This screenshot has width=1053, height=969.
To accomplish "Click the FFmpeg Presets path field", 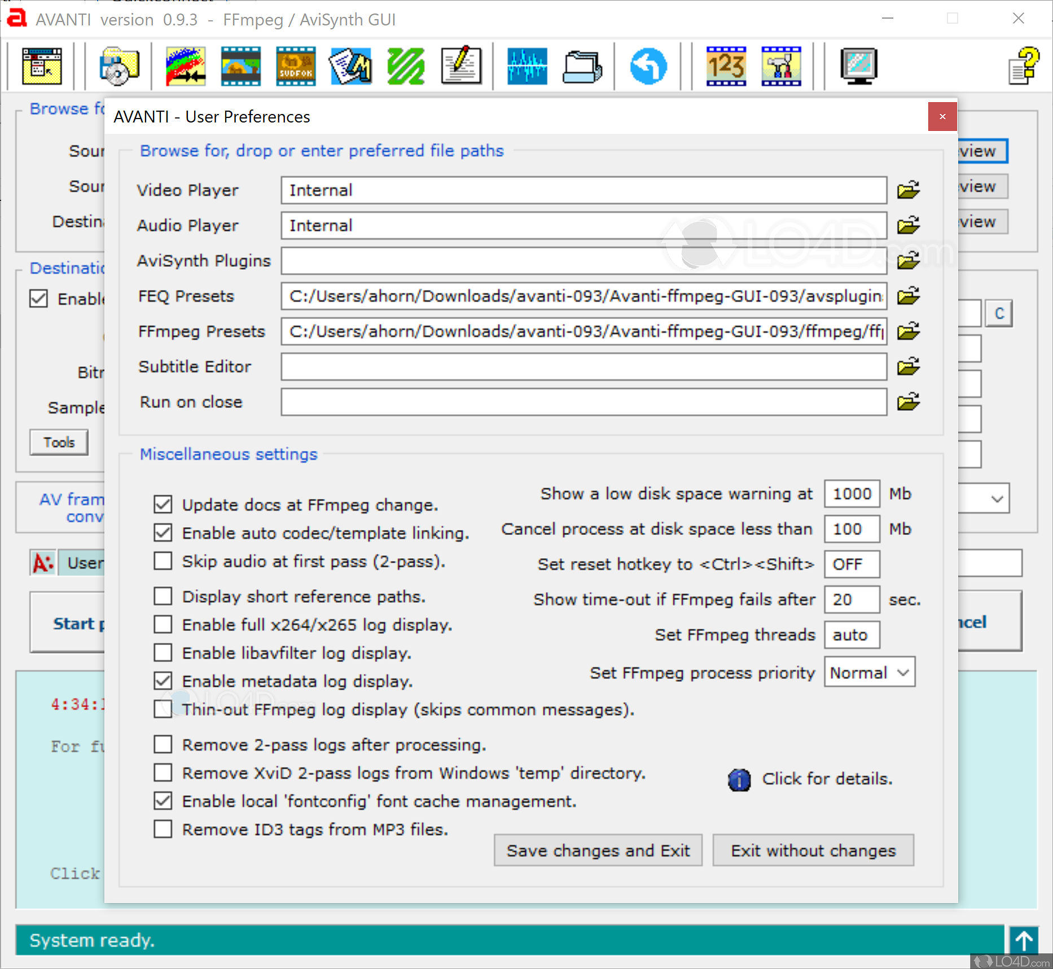I will (584, 331).
